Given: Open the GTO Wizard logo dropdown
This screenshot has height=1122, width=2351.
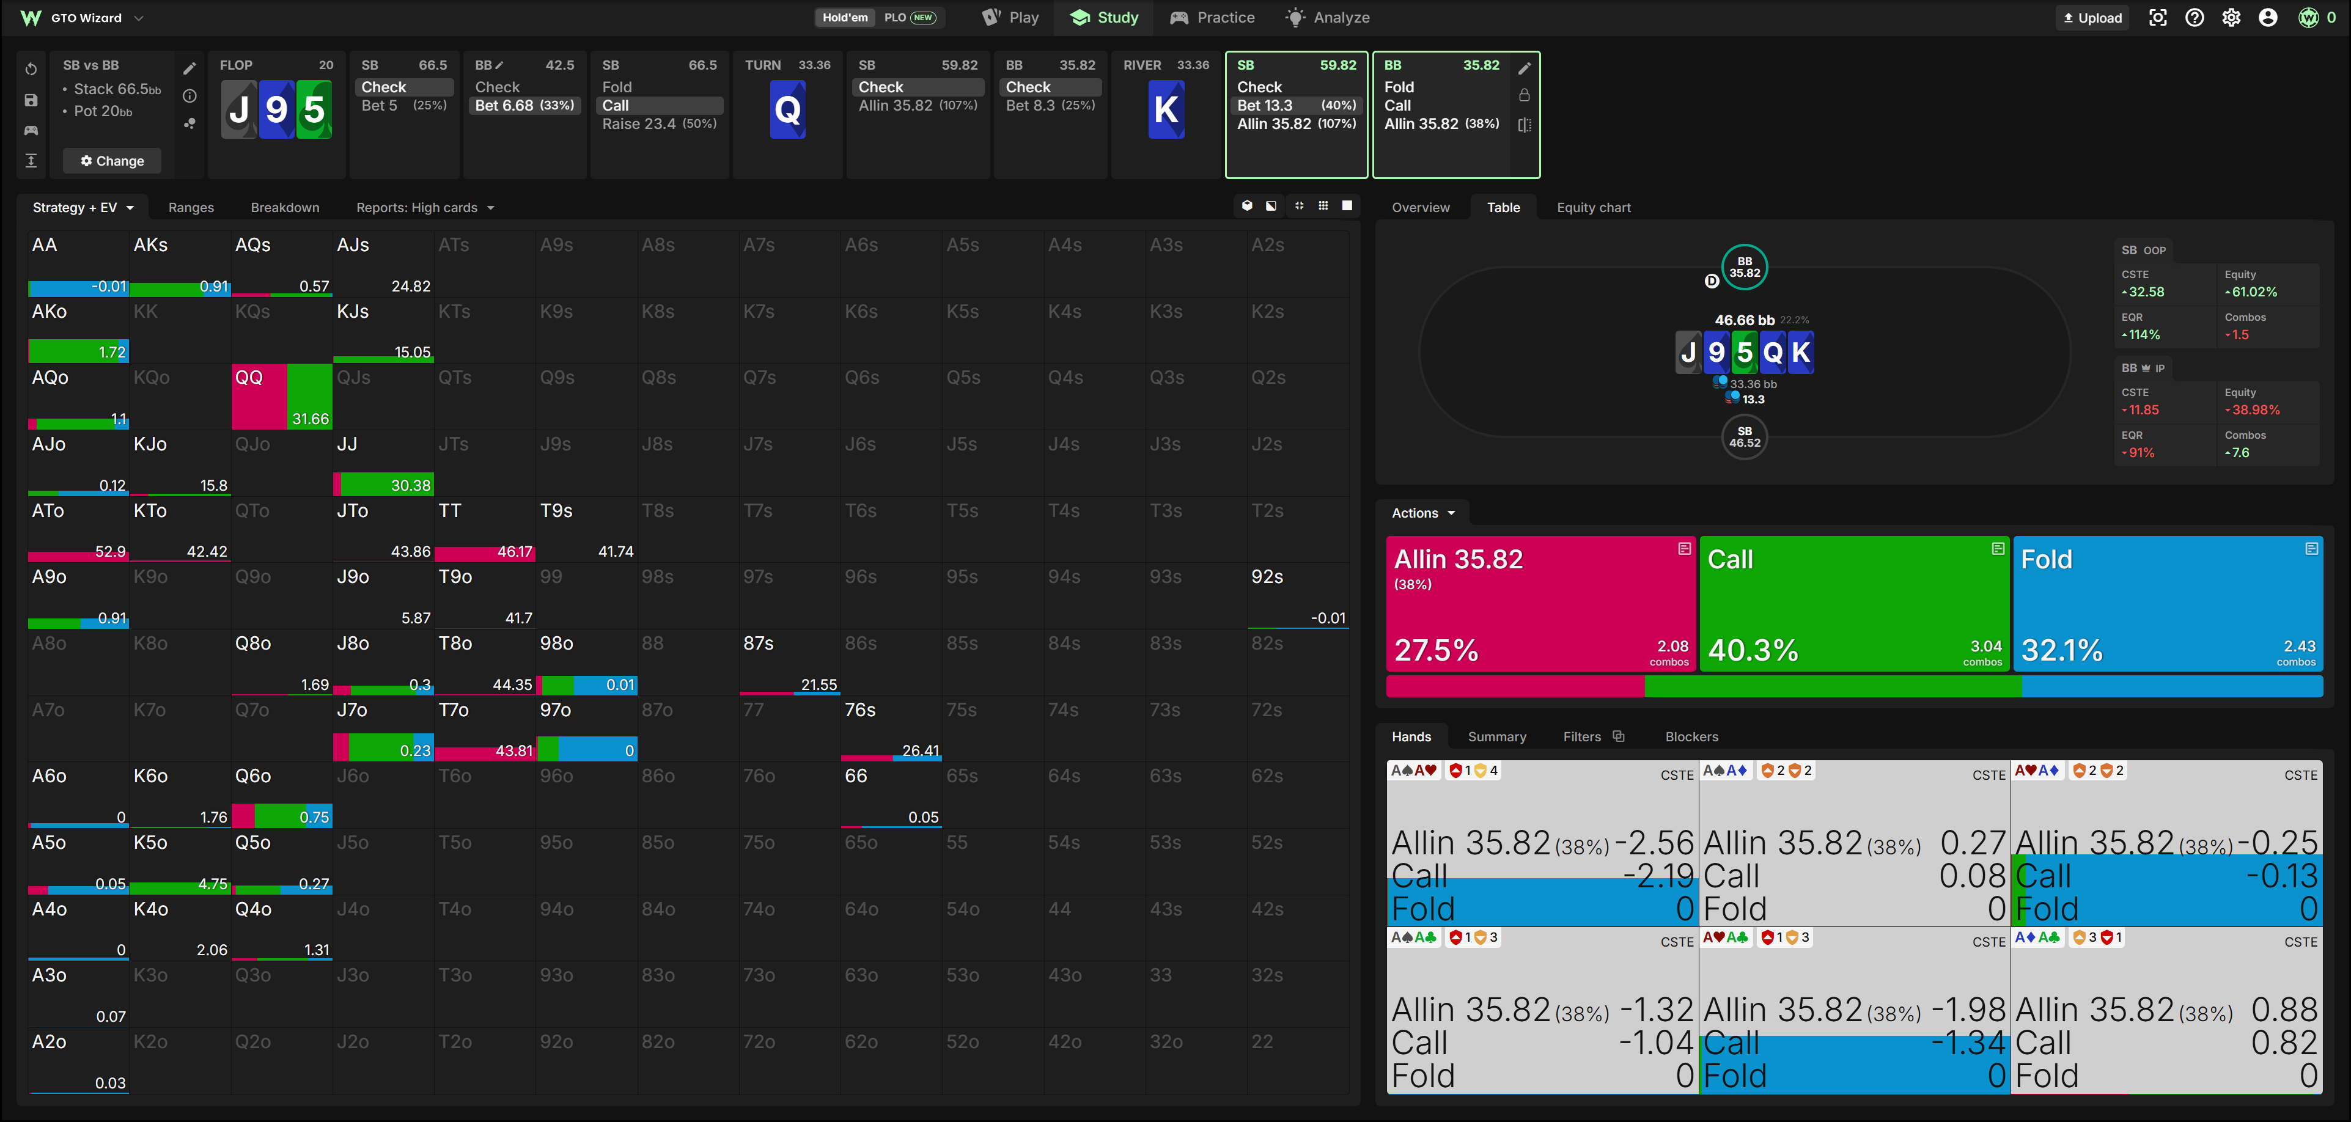Looking at the screenshot, I should [x=83, y=17].
